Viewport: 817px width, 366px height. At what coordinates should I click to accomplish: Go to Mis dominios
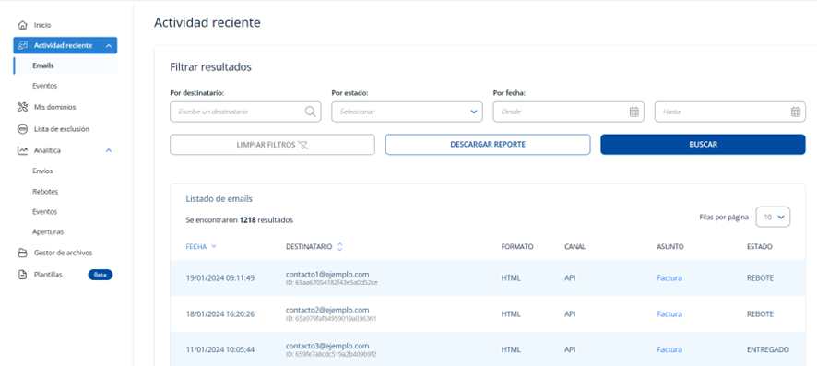[x=54, y=107]
